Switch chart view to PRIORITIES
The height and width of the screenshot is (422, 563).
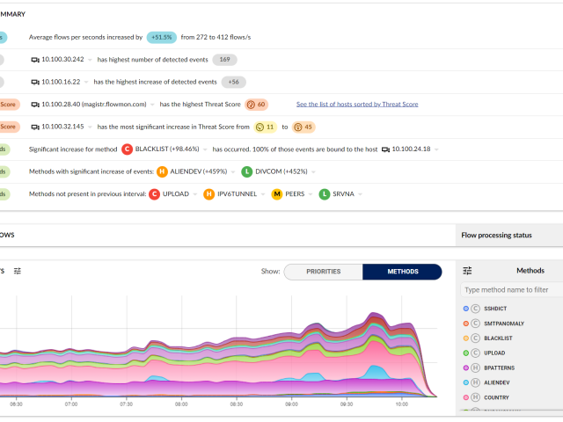click(323, 272)
